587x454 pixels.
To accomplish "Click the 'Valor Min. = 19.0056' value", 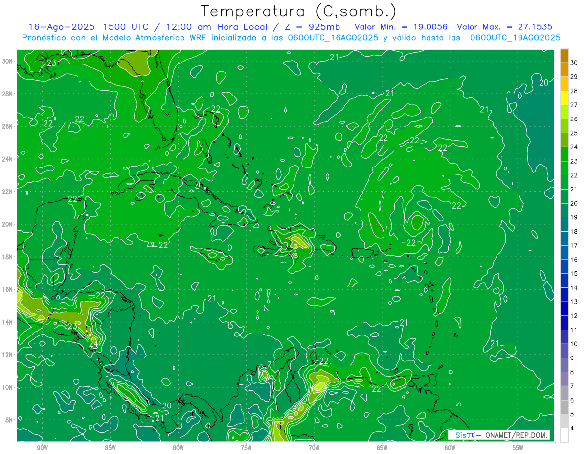I will click(401, 27).
